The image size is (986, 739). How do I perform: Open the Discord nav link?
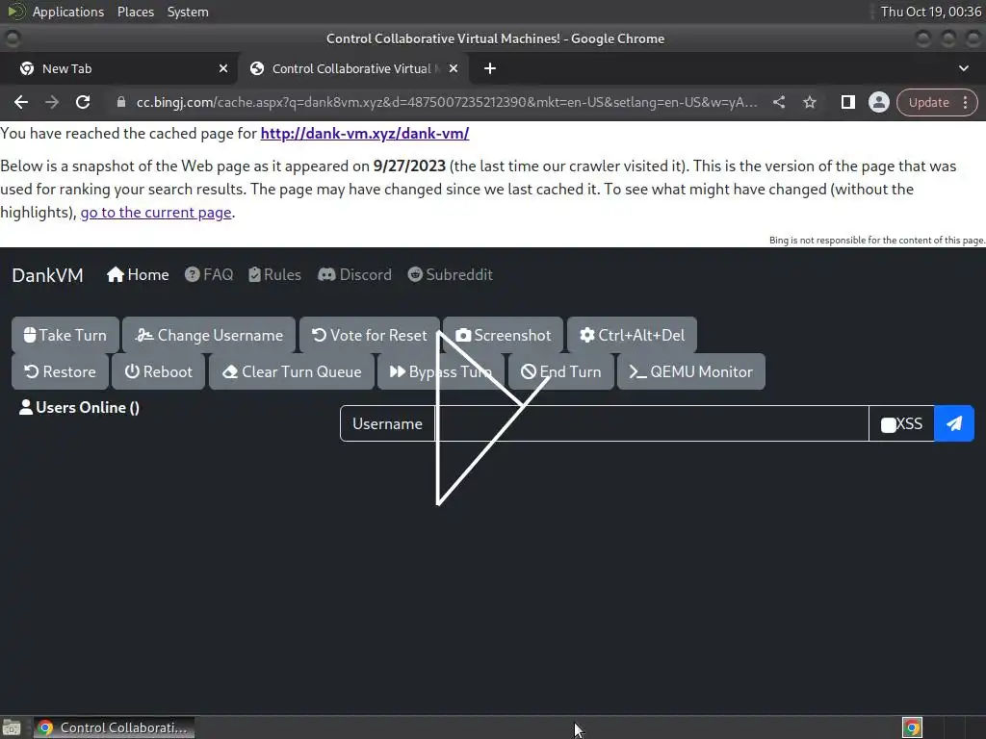click(354, 274)
